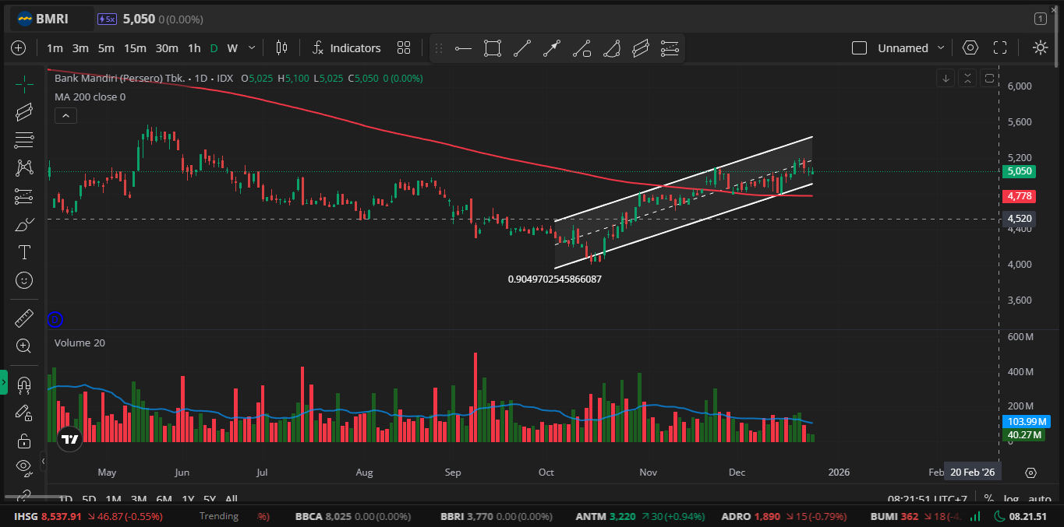The height and width of the screenshot is (527, 1064).
Task: Click the current price label 5,050
Action: pos(1020,171)
